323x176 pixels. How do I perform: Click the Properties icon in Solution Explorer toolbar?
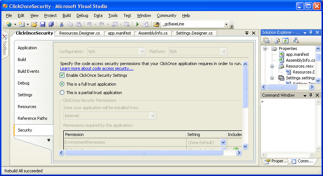coord(266,40)
